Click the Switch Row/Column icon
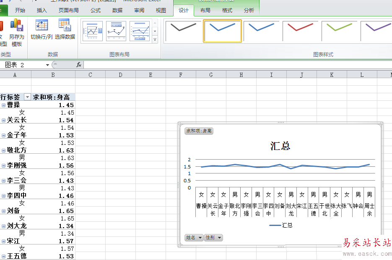392x260 pixels. (42, 29)
